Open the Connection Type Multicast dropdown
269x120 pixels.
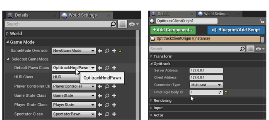pos(206,85)
